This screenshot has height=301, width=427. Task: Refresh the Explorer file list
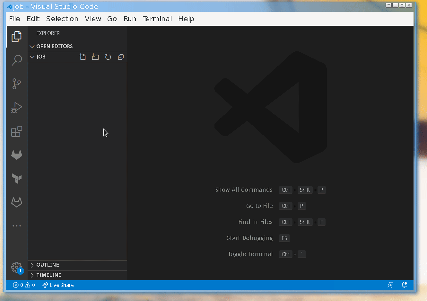point(108,57)
